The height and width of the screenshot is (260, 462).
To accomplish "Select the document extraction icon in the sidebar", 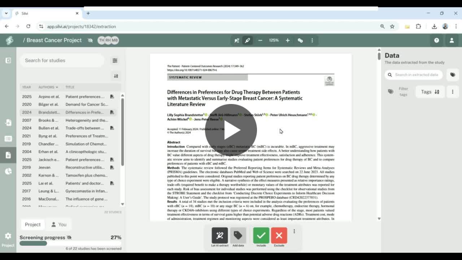I will [x=8, y=155].
